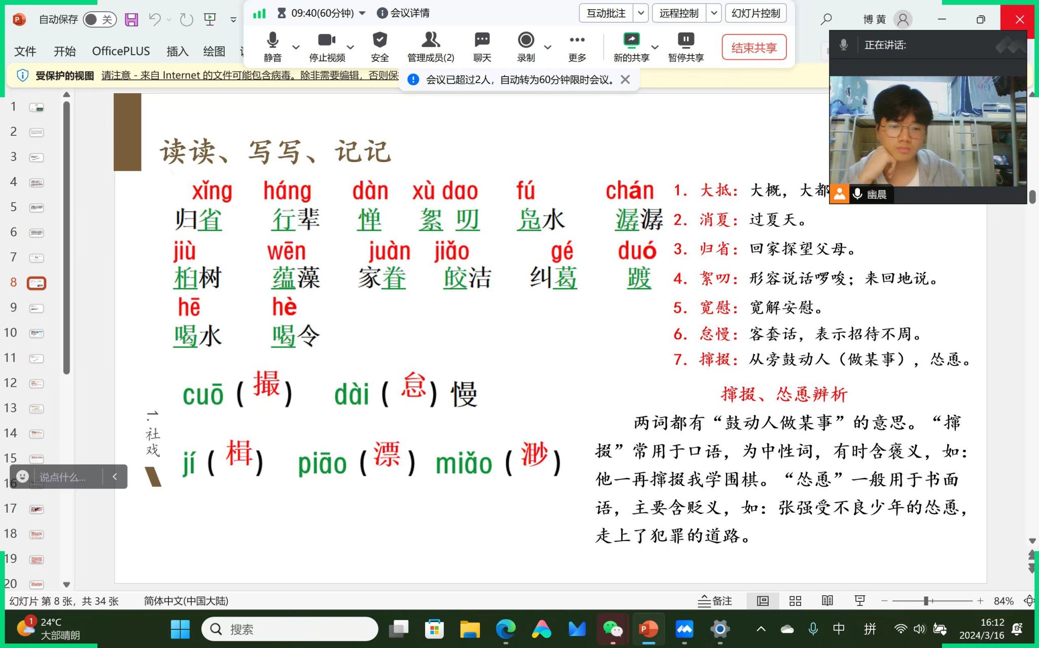Viewport: 1039px width, 648px height.
Task: Click the stop video camera icon
Action: [326, 41]
